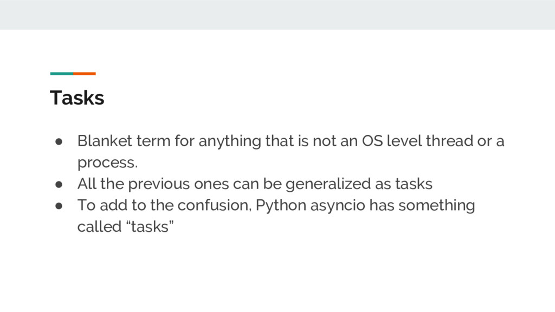555x312 pixels.
Task: Click "or a" ending the first bullet line
Action: (491, 141)
